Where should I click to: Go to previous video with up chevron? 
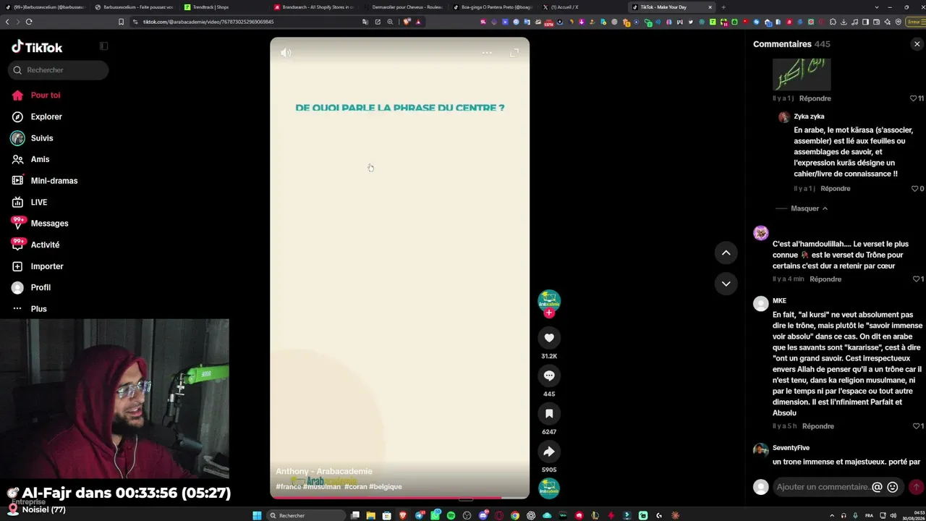pyautogui.click(x=726, y=253)
